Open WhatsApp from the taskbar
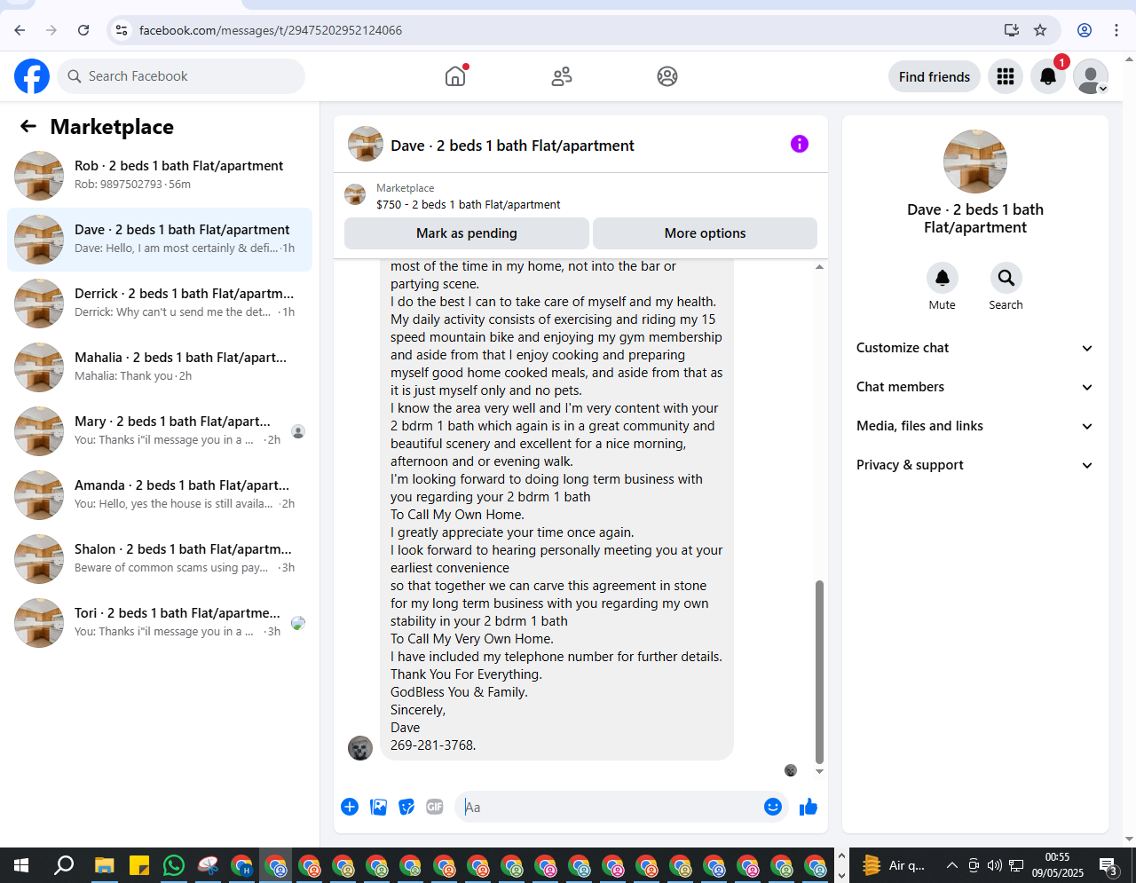Image resolution: width=1136 pixels, height=883 pixels. pos(174,865)
